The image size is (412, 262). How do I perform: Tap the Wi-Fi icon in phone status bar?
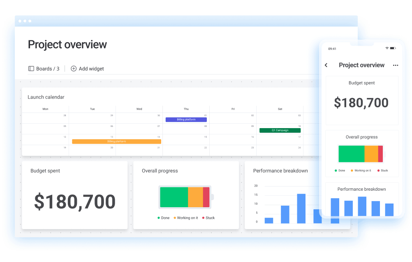click(387, 48)
